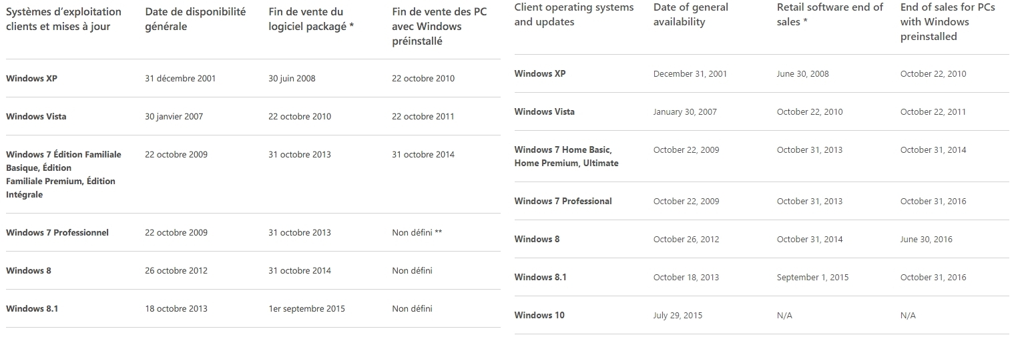Click the '31 décembre 2001' date cell
The width and height of the screenshot is (1016, 337).
point(180,78)
